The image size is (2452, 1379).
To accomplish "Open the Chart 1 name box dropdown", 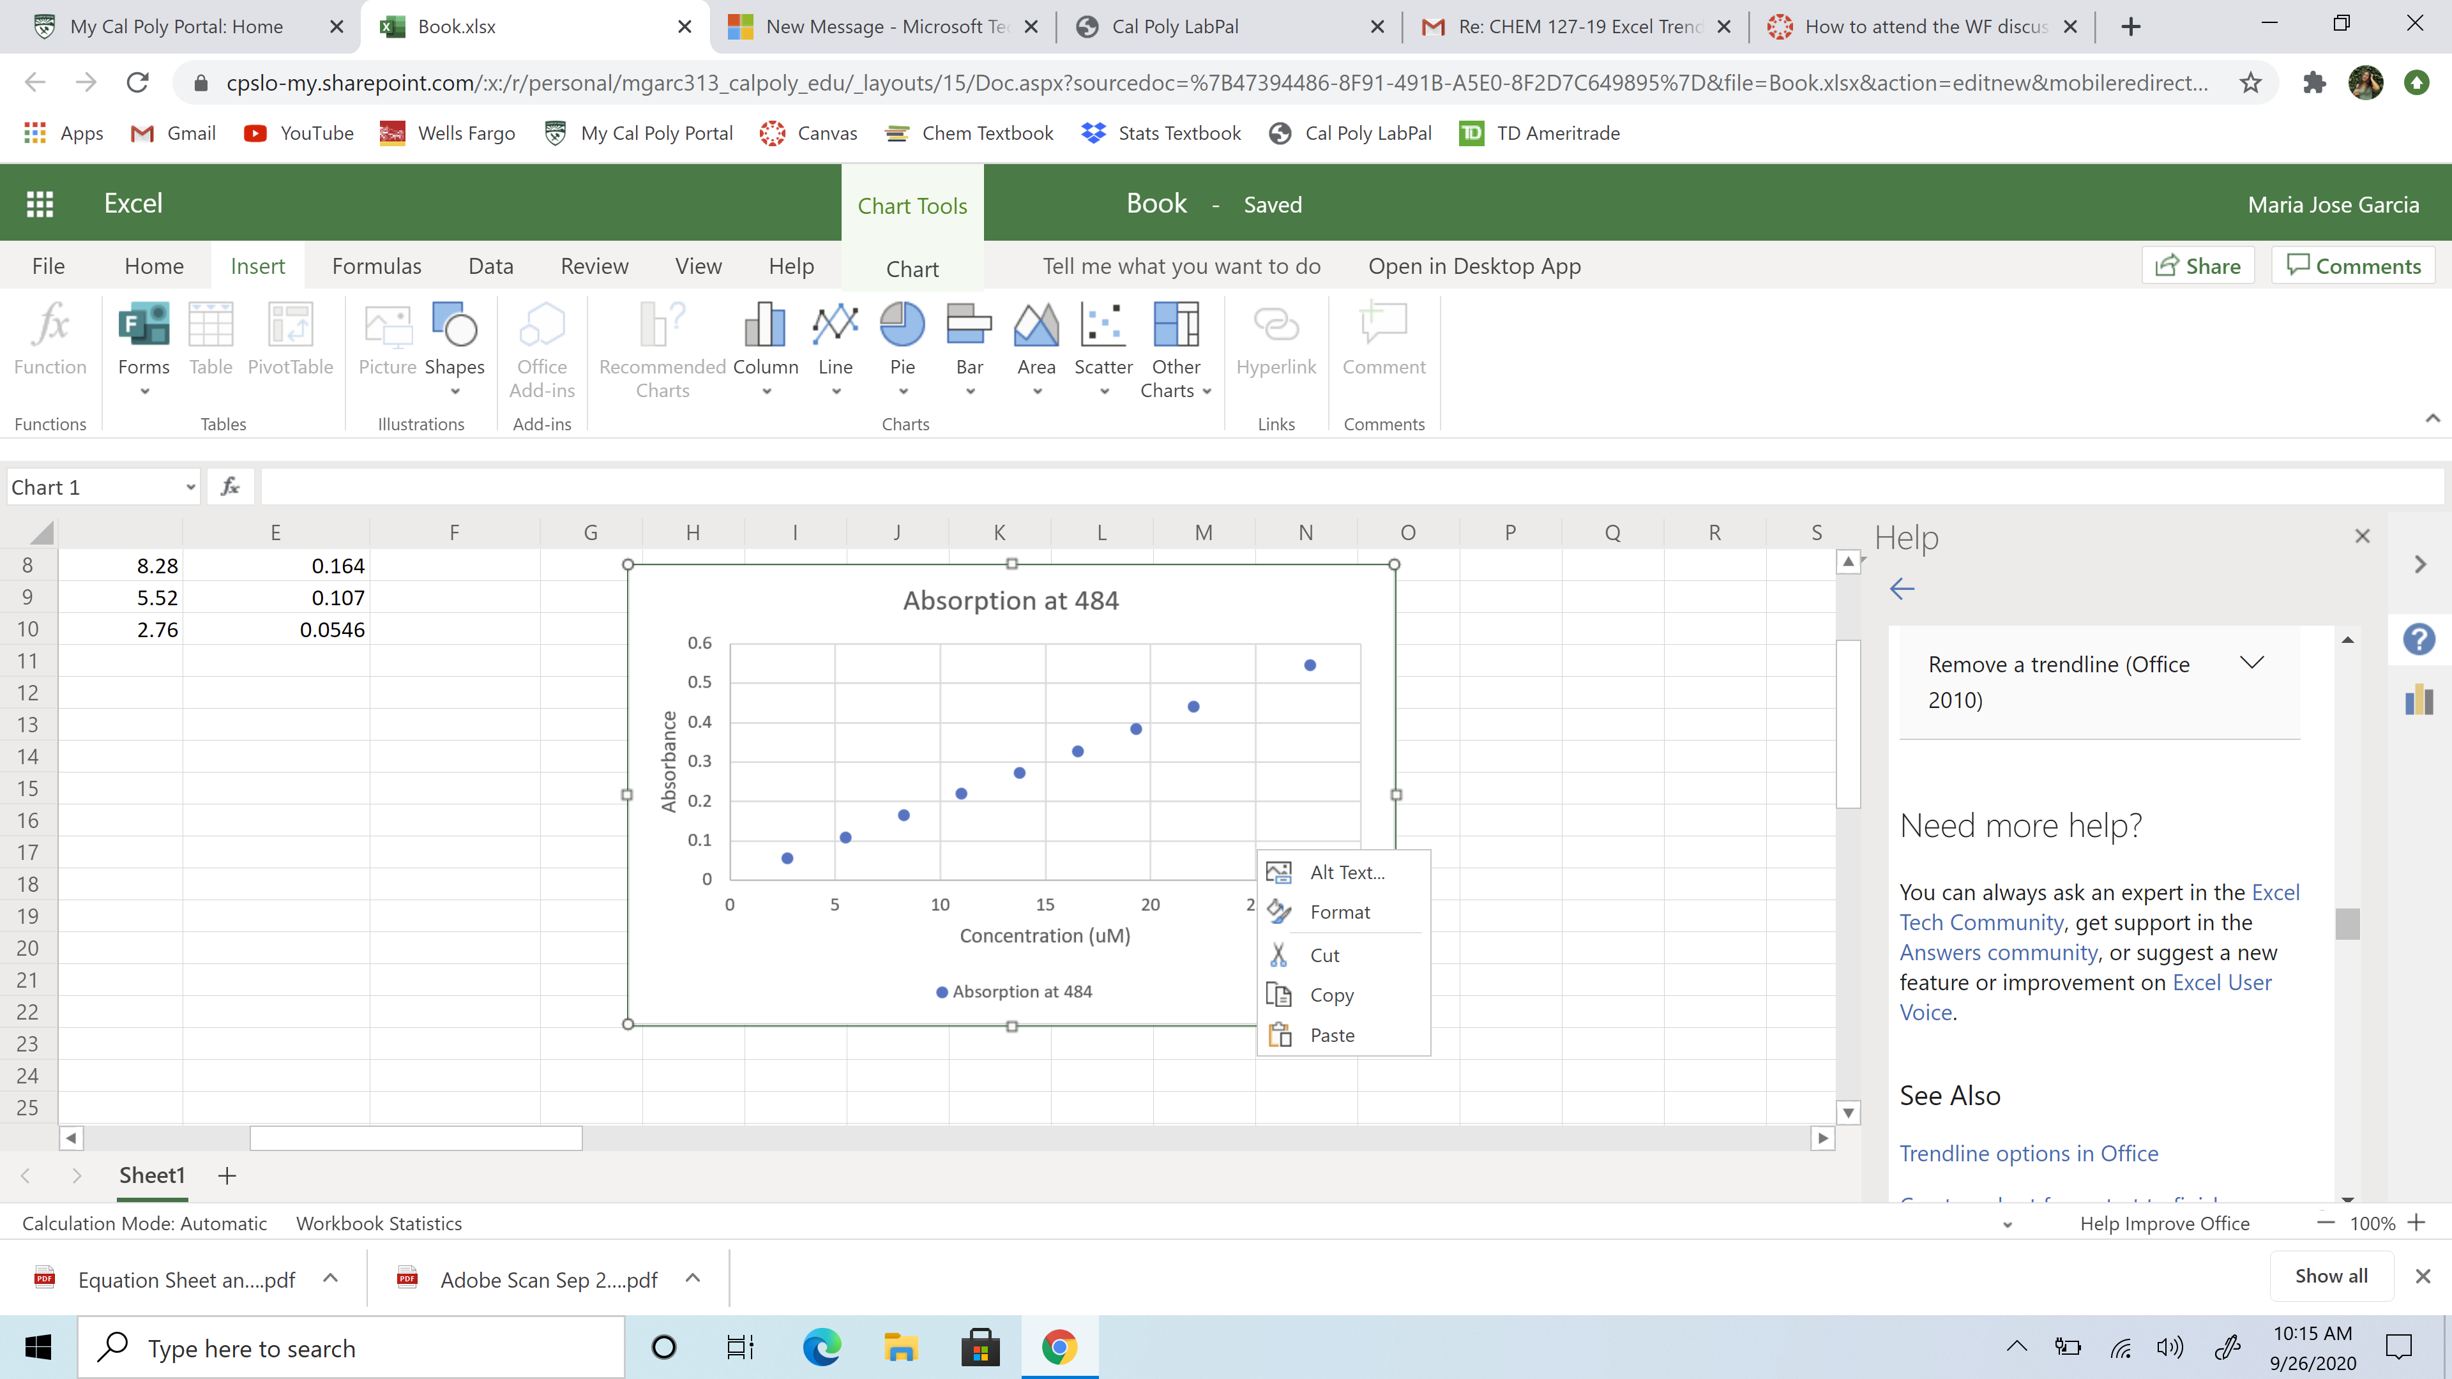I will point(190,487).
